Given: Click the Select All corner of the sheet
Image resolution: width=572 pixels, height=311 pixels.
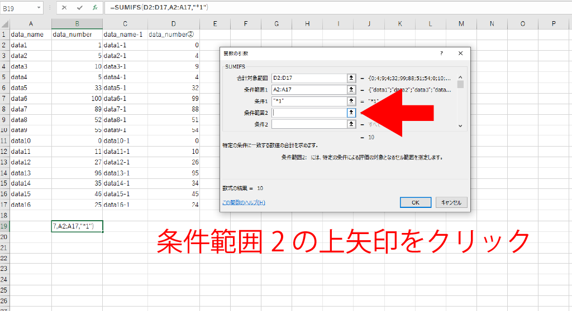Looking at the screenshot, I should point(4,23).
